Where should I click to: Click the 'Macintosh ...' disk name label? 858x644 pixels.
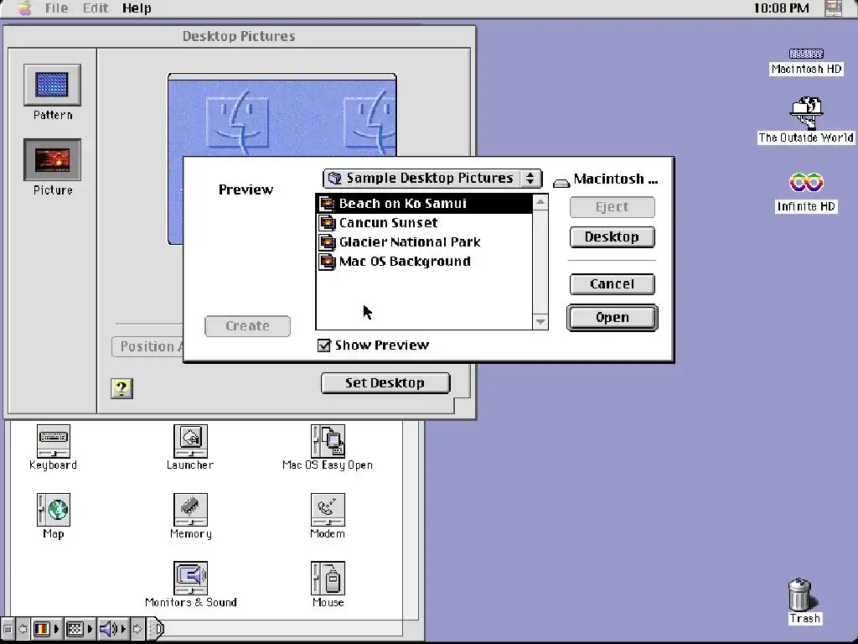[615, 179]
